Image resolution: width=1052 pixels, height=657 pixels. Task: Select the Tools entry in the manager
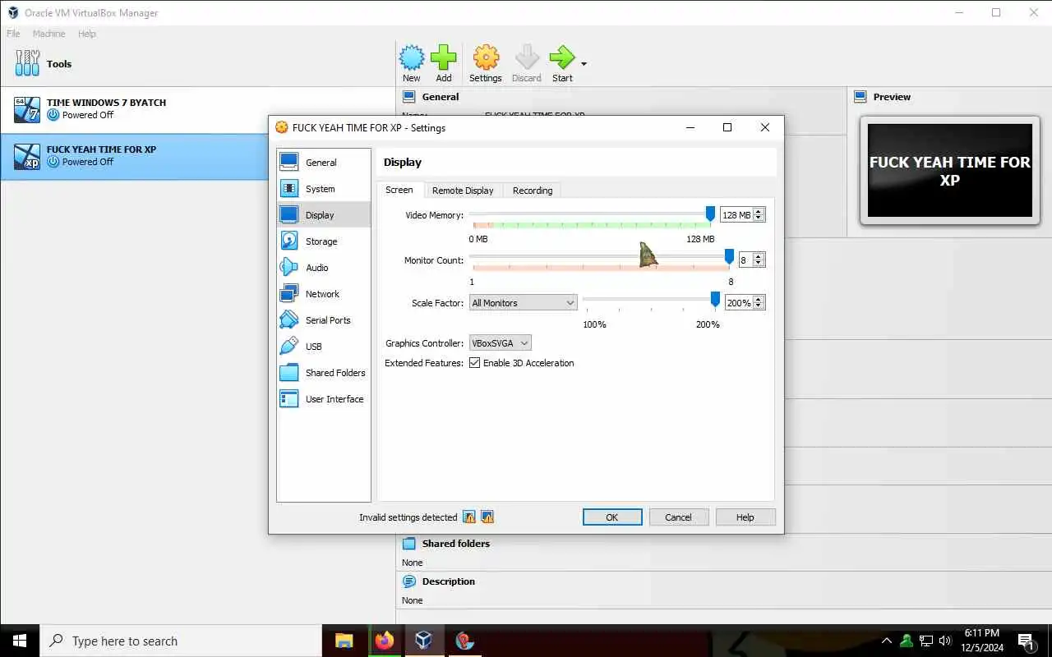coord(197,64)
